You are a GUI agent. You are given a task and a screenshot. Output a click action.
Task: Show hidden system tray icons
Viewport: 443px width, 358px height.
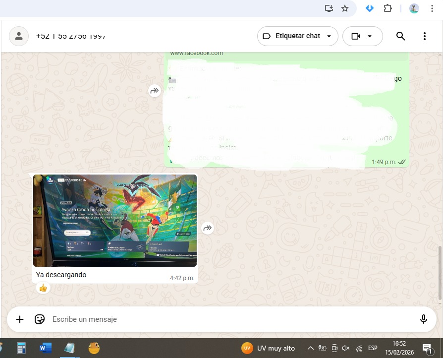click(x=311, y=348)
